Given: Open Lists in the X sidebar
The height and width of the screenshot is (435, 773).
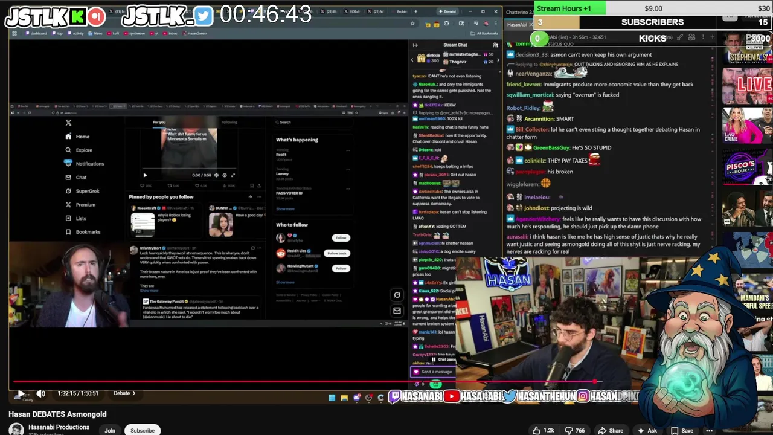Looking at the screenshot, I should [x=75, y=218].
